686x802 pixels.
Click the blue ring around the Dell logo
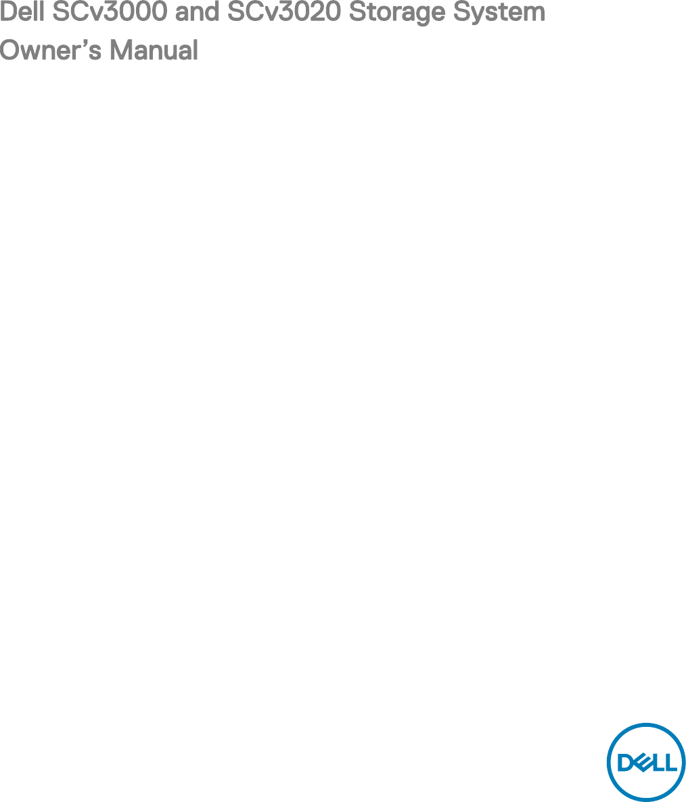646,726
